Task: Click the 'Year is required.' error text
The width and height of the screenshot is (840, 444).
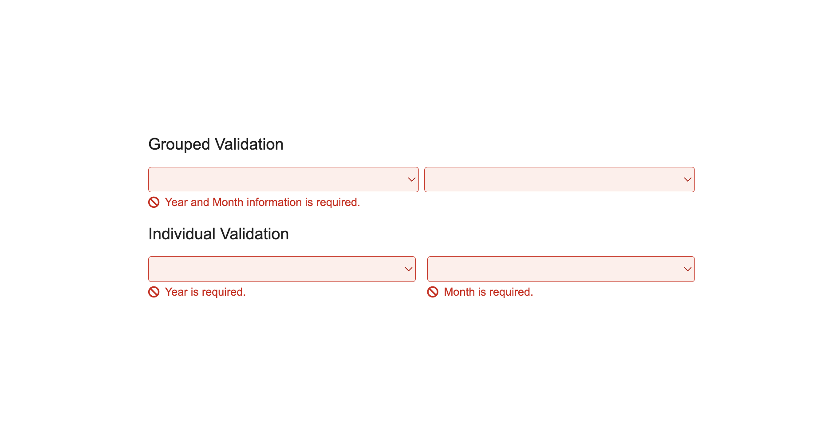Action: [x=205, y=292]
